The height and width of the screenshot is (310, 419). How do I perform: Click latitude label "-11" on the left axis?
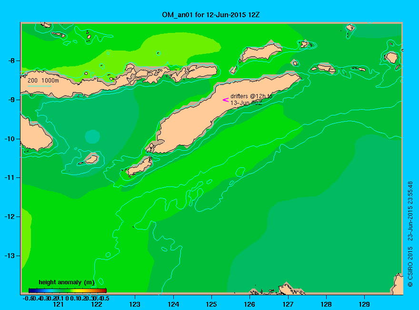pos(10,177)
